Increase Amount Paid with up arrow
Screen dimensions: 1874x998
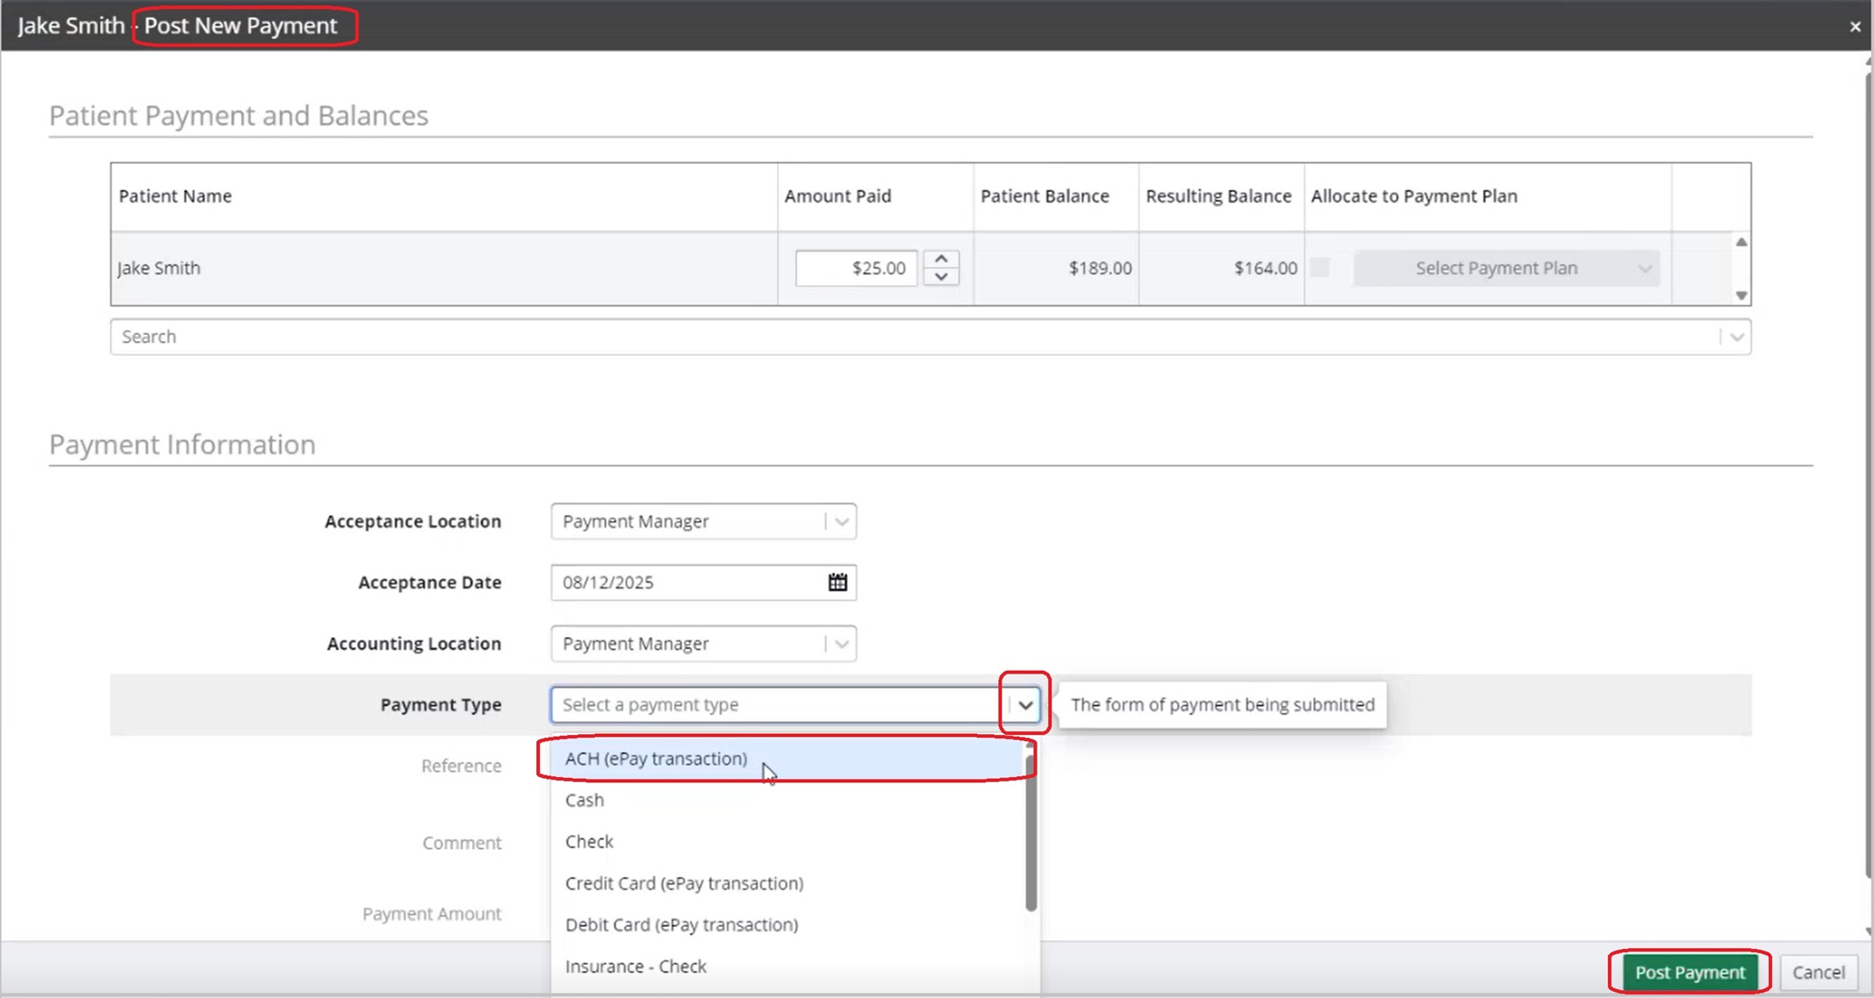(x=941, y=260)
